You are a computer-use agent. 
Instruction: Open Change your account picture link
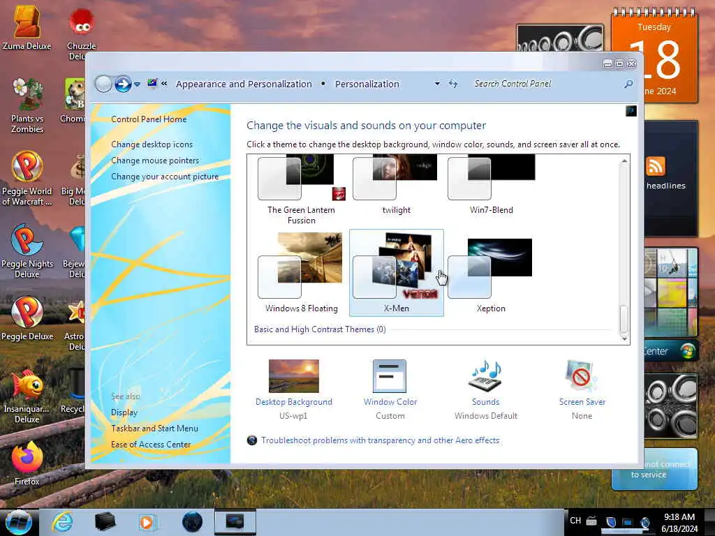coord(165,177)
